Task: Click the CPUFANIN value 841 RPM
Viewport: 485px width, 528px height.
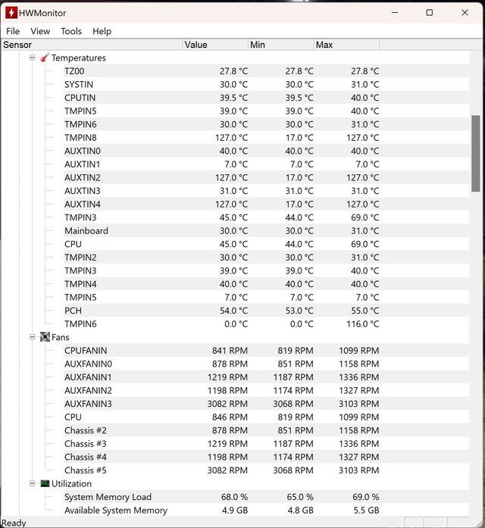Action: coord(230,350)
